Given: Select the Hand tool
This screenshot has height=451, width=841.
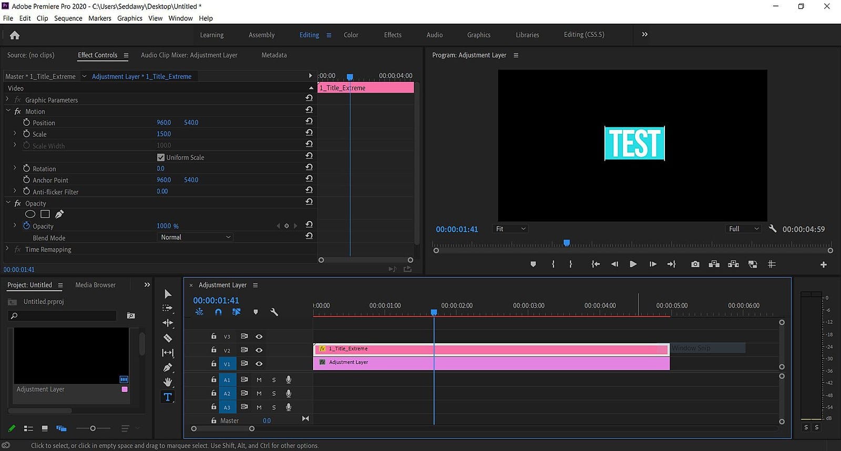Looking at the screenshot, I should click(x=168, y=382).
